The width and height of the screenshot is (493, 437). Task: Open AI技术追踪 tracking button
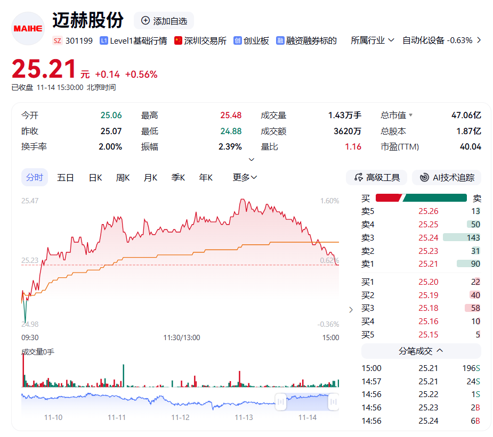(447, 177)
